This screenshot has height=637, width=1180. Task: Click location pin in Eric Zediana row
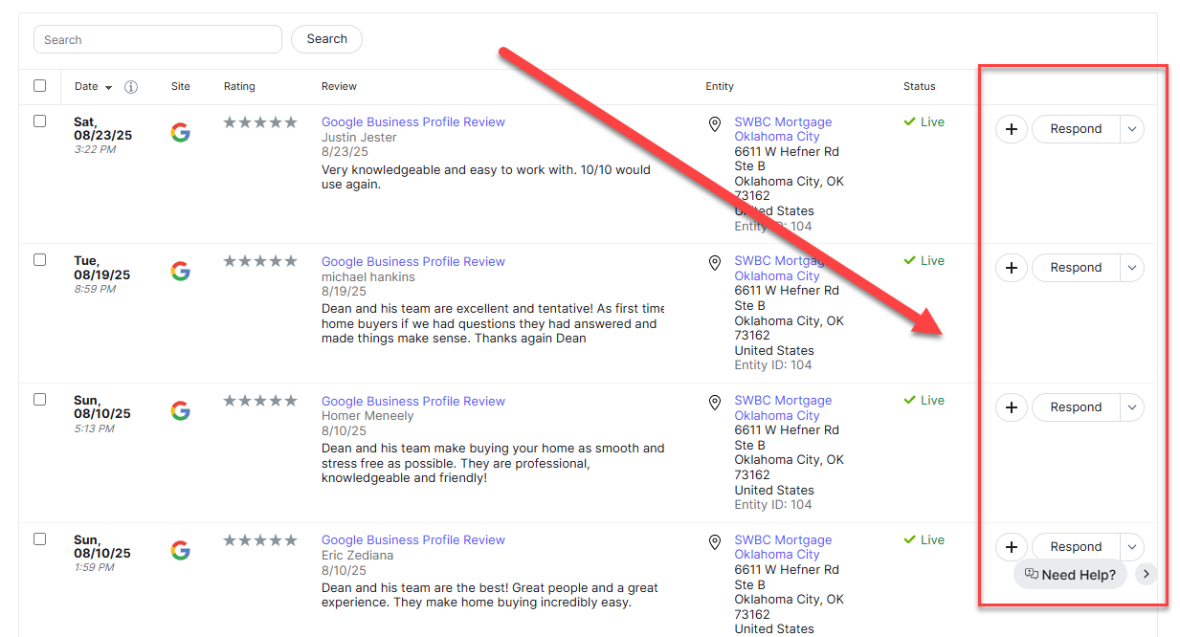[714, 542]
